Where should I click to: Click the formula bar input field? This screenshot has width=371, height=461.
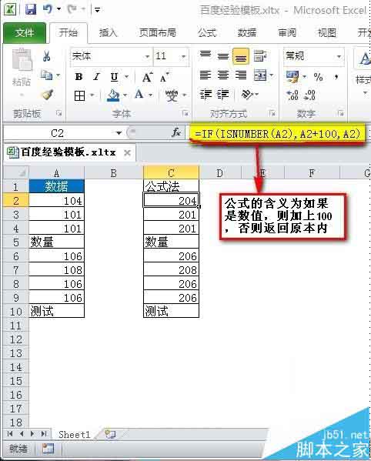(277, 134)
